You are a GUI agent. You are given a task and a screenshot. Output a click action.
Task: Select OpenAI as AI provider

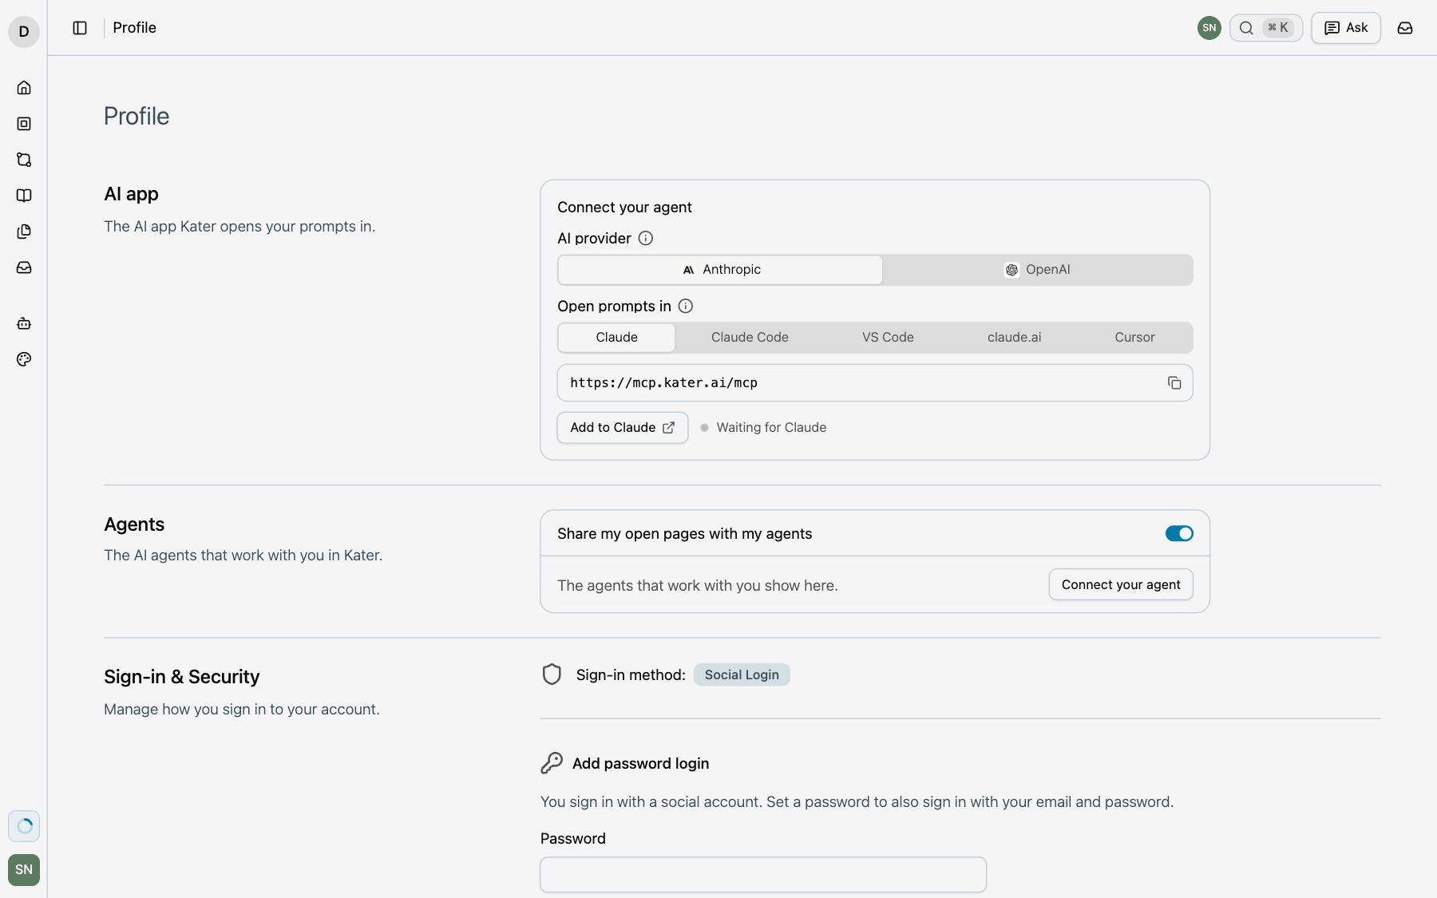click(x=1037, y=270)
